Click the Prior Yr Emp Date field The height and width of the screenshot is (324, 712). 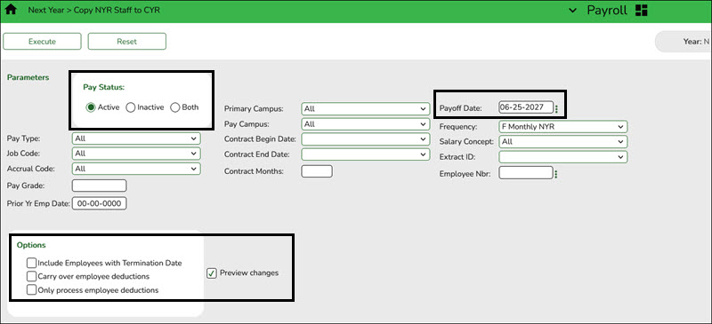point(100,204)
